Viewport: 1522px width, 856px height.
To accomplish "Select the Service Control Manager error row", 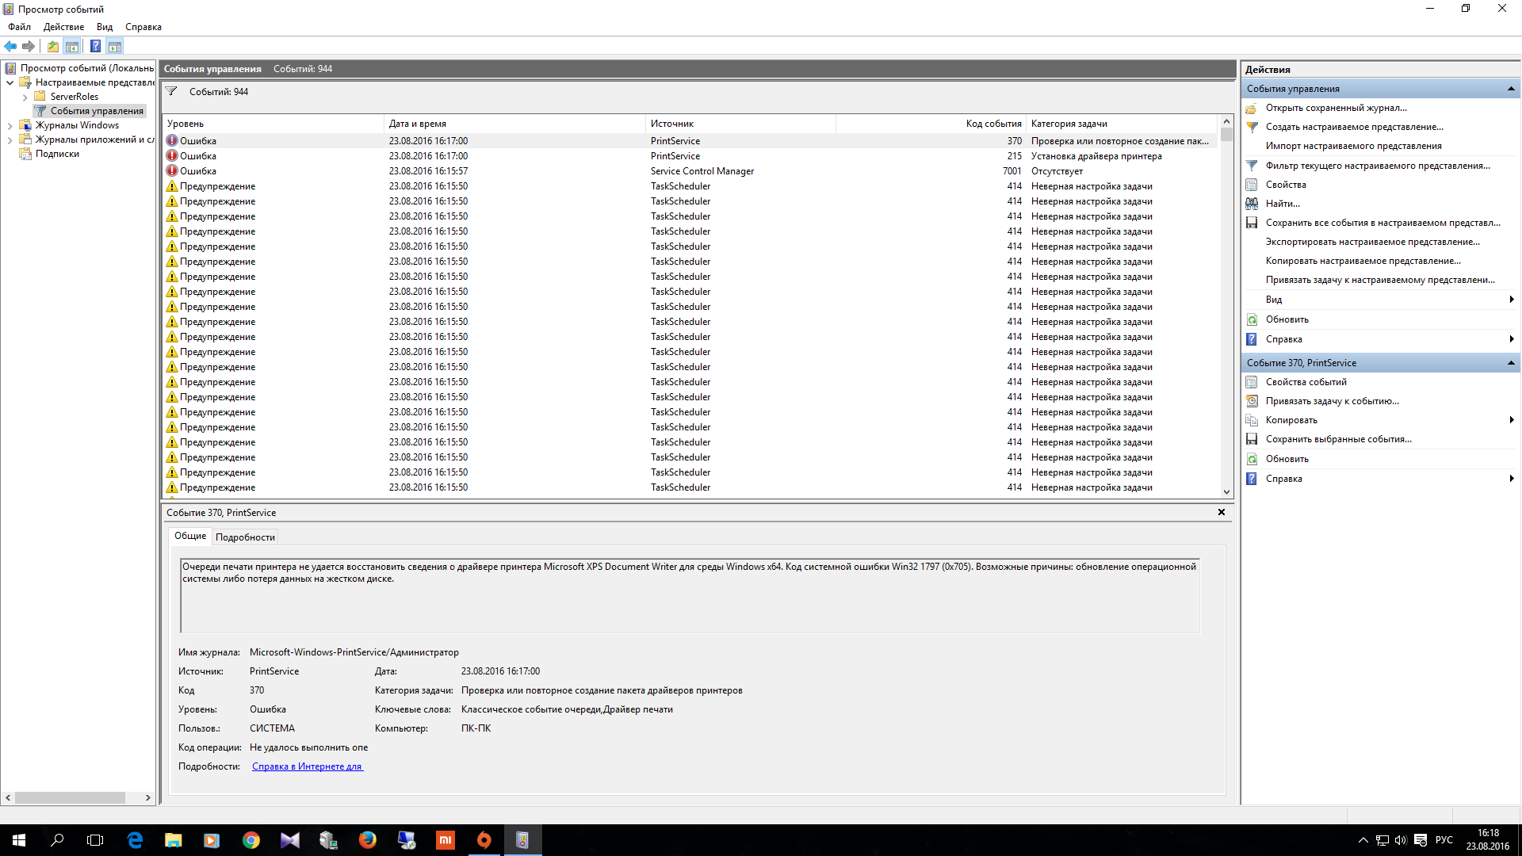I will tap(702, 171).
